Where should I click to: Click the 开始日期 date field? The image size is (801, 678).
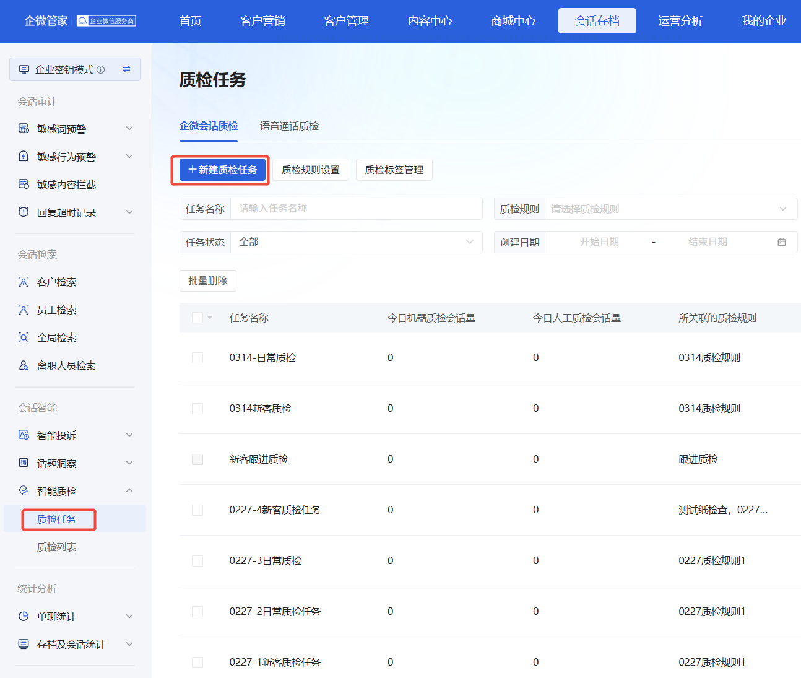pos(599,242)
